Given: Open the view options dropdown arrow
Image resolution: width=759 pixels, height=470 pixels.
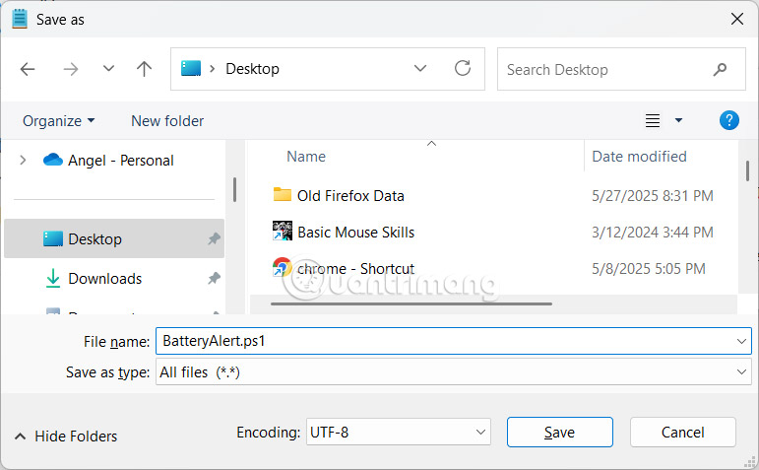Looking at the screenshot, I should 678,120.
